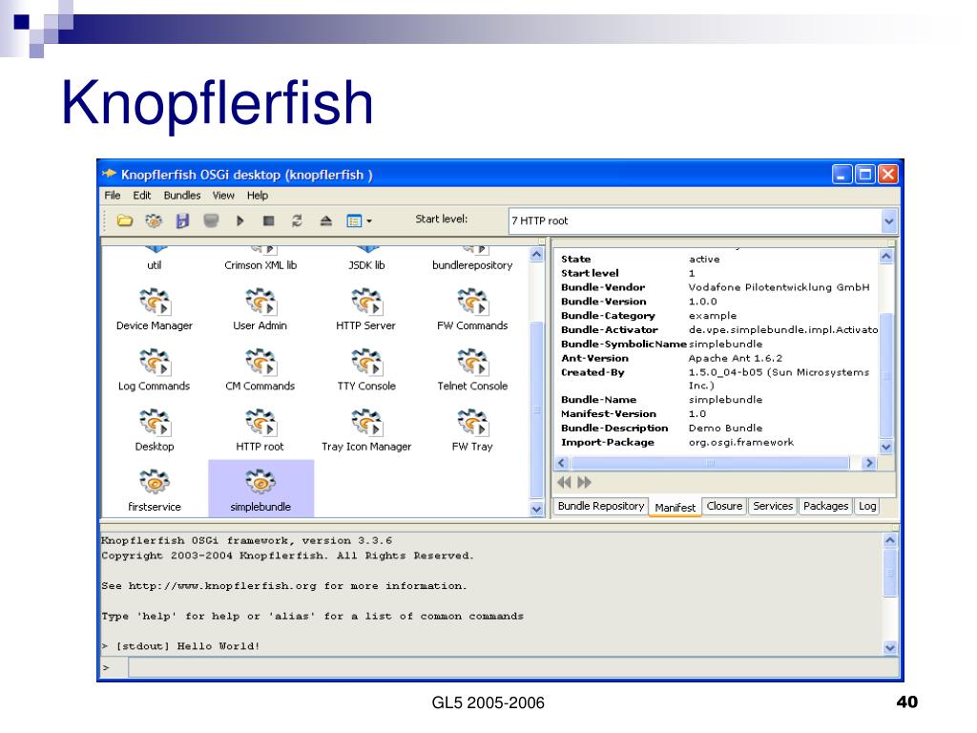Open the view mode dropdown in toolbar
Screen dimensions: 977x733
tap(359, 221)
